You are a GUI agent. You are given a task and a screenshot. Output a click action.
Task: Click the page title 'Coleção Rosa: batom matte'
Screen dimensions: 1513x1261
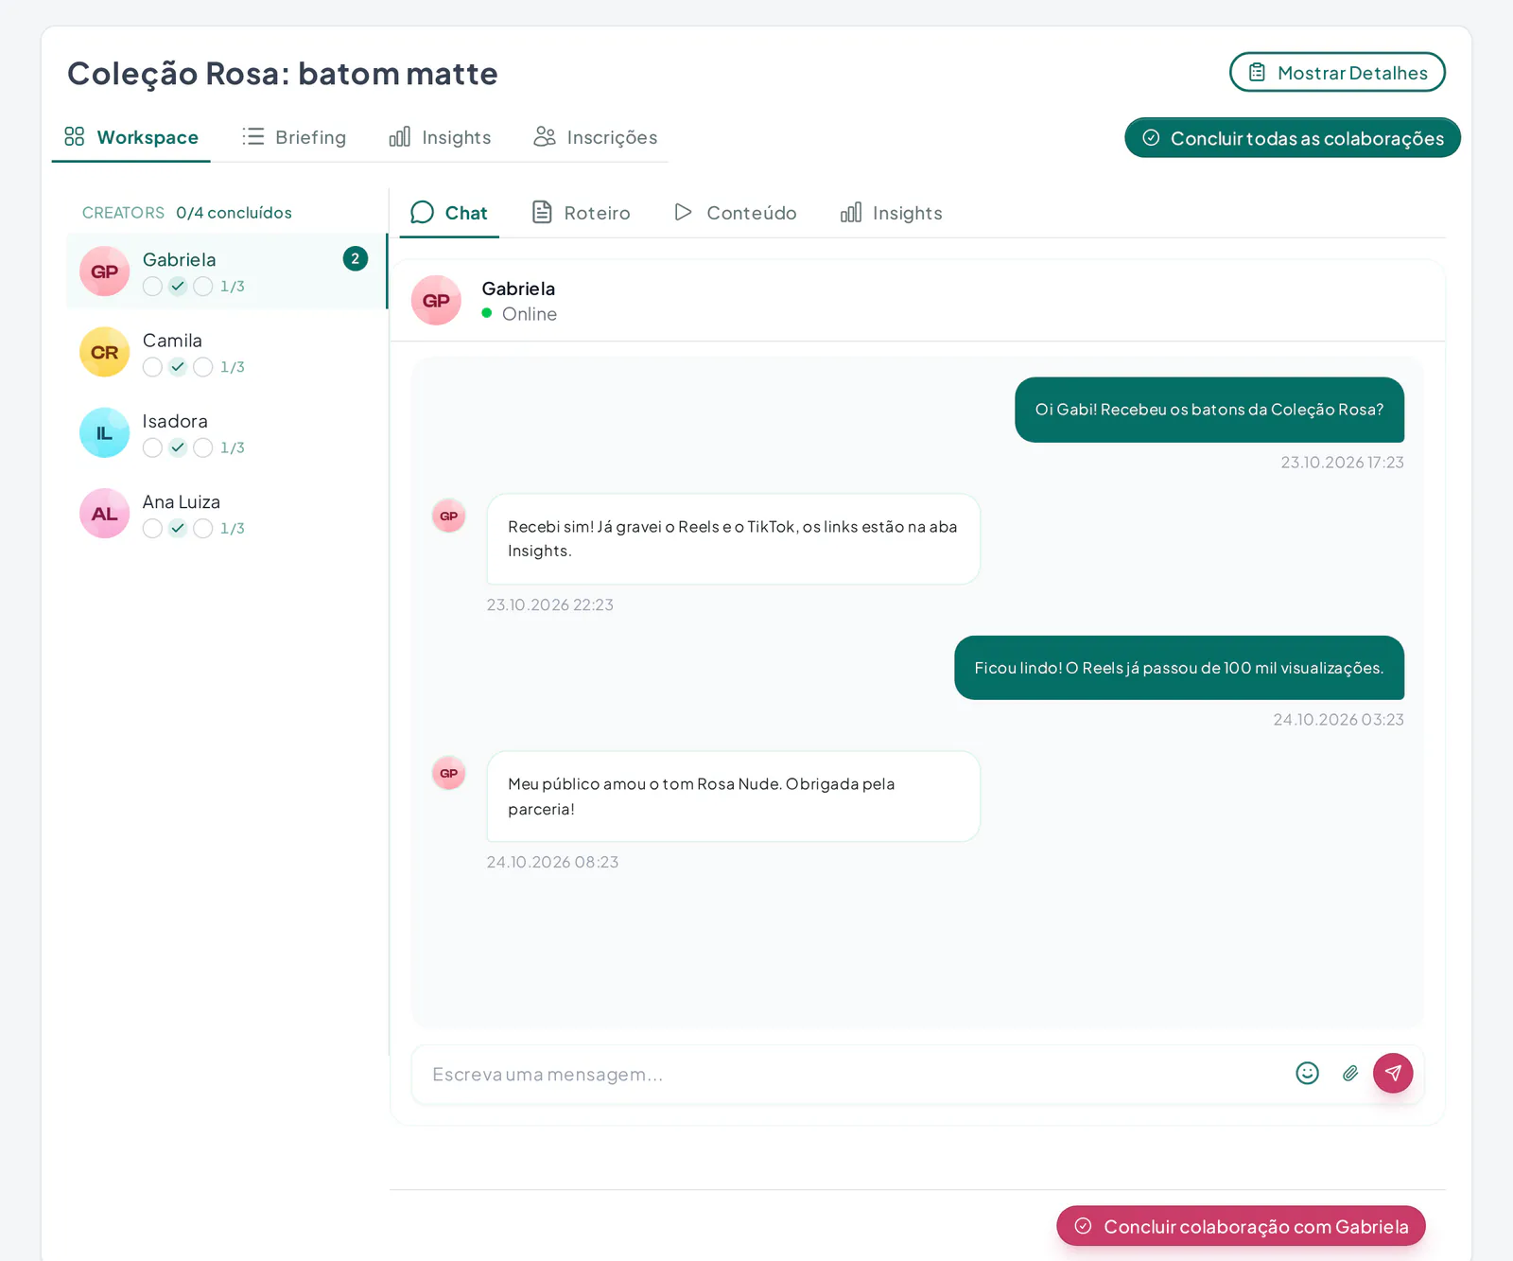pos(282,74)
